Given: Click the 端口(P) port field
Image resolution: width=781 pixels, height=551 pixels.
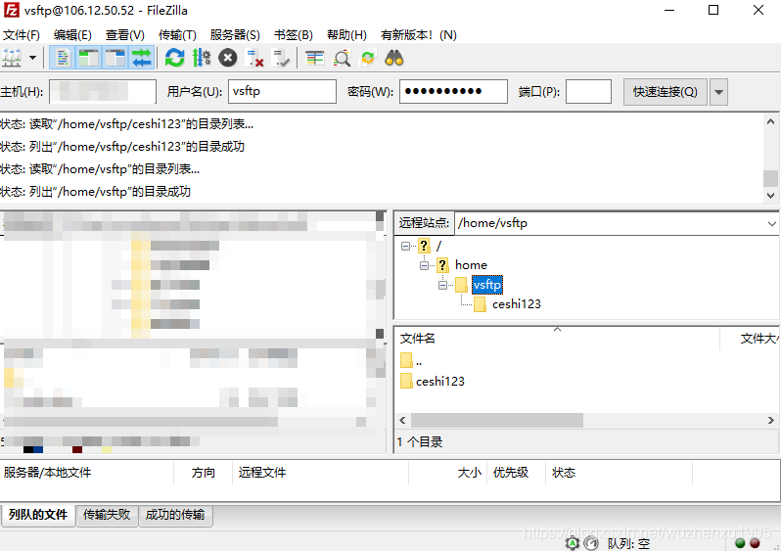Looking at the screenshot, I should tap(588, 92).
